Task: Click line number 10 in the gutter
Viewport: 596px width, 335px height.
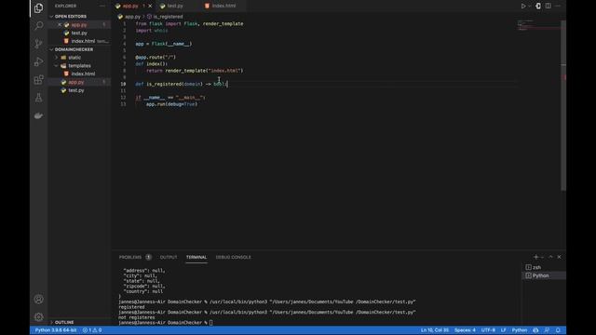Action: [x=123, y=84]
